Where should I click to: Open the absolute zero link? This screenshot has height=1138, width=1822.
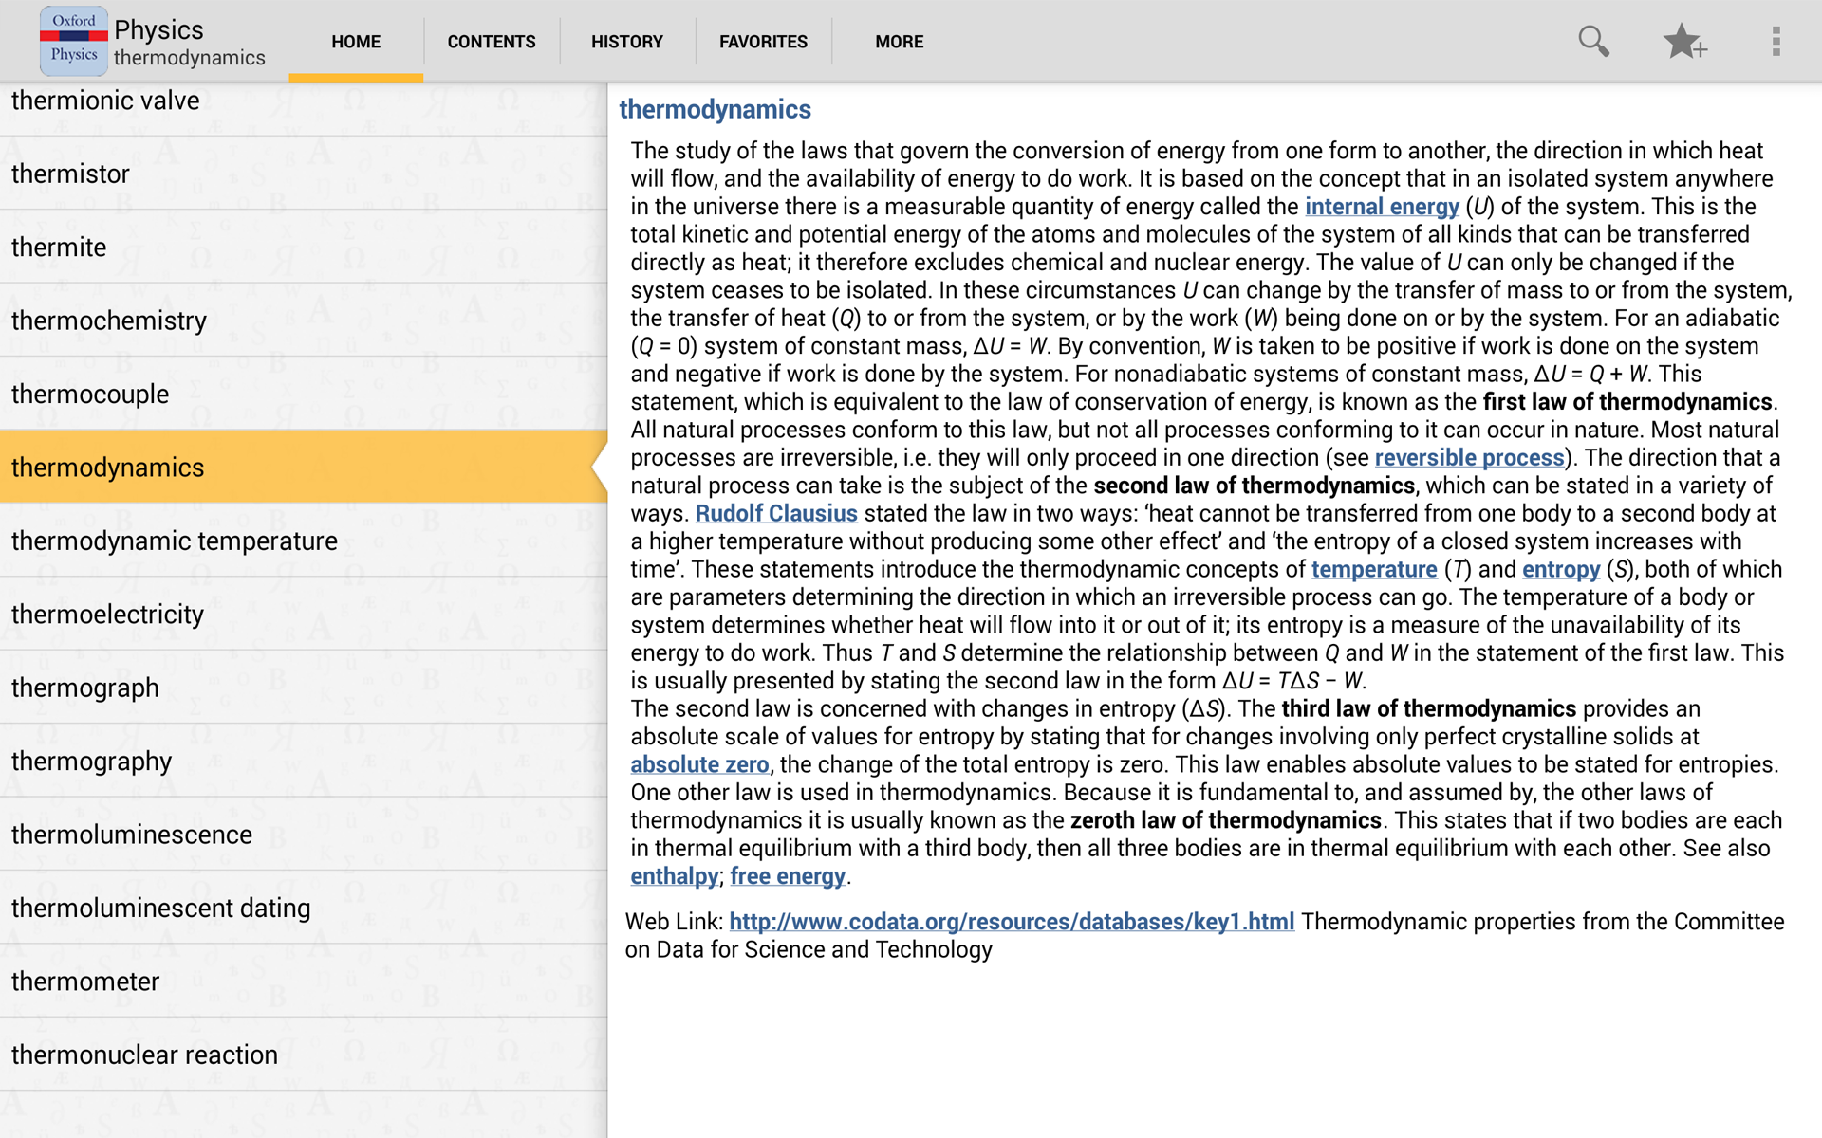point(699,764)
